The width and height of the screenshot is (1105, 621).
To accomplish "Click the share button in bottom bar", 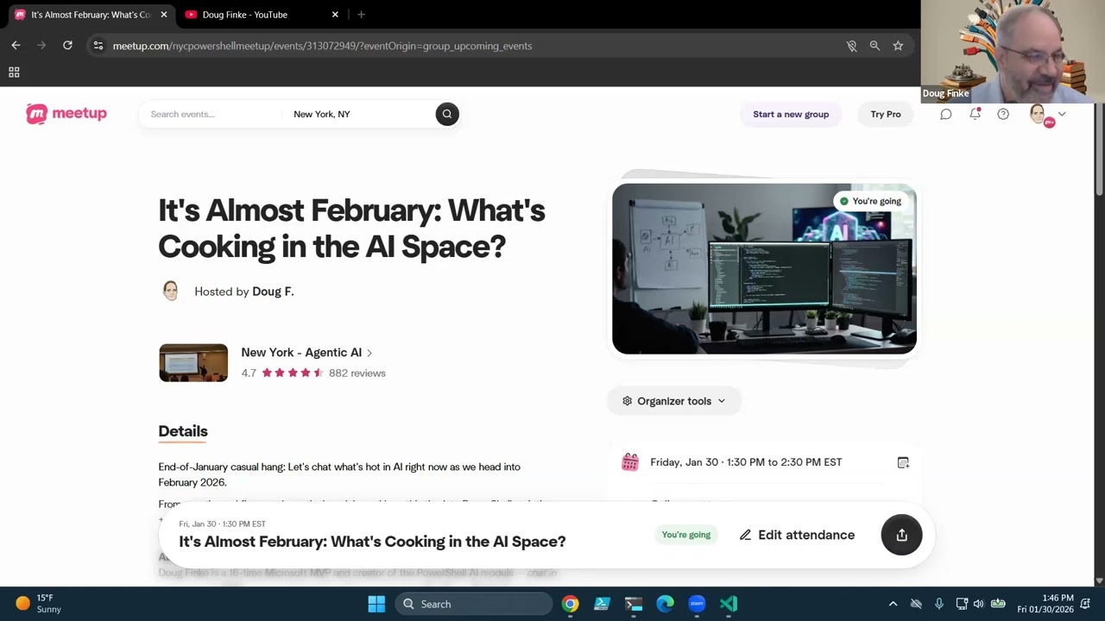I will click(x=901, y=535).
